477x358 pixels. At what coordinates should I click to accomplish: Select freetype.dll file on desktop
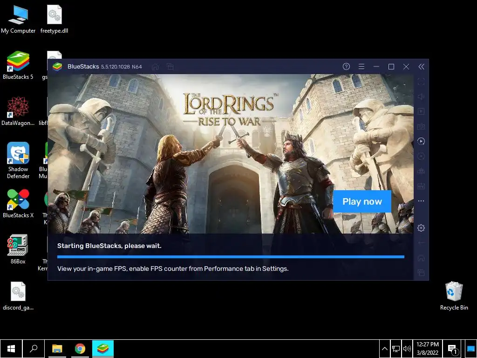(54, 19)
